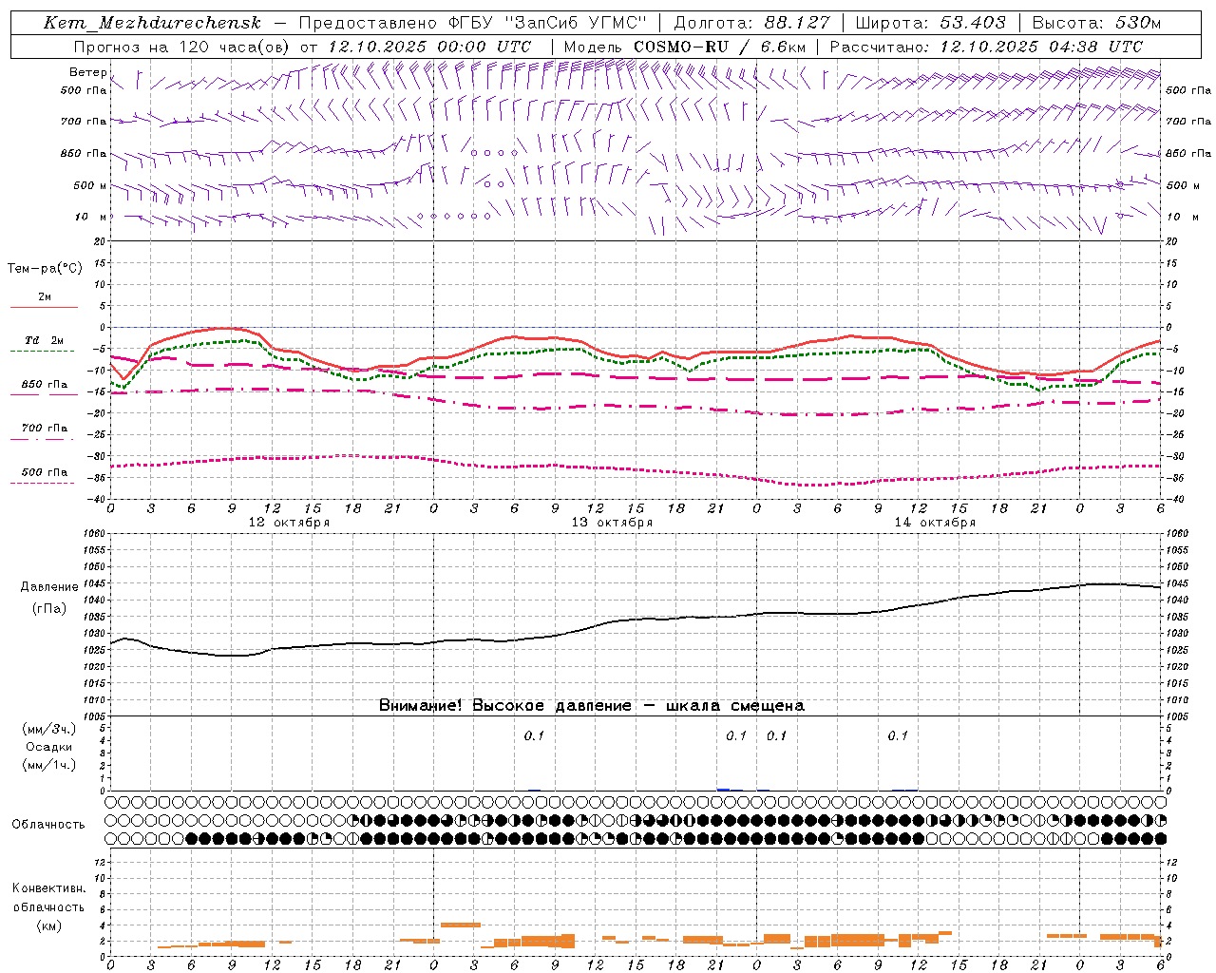
Task: Click the '(мм/1ч.)' precipitation unit label
Action: [49, 765]
